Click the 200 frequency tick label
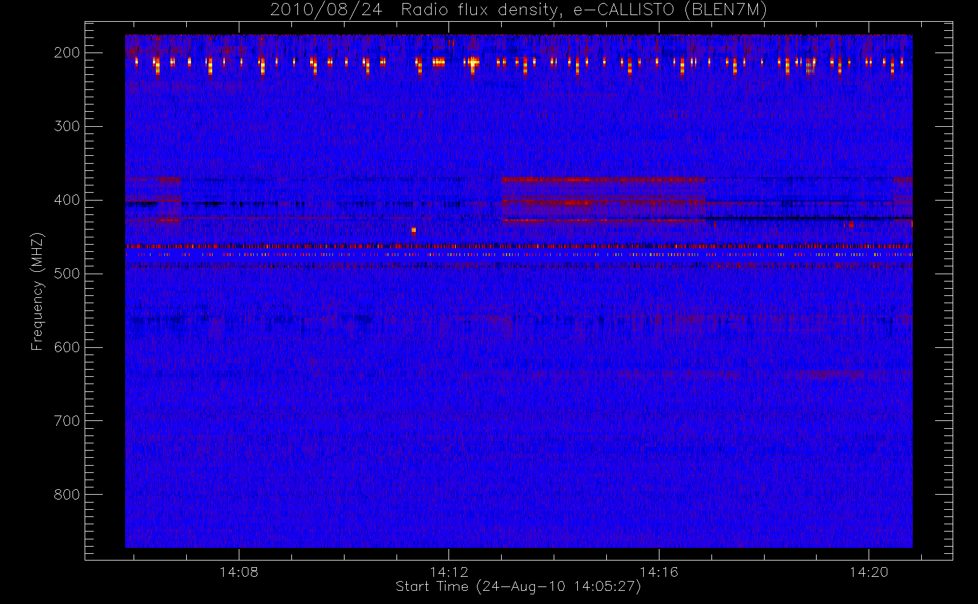 [67, 53]
